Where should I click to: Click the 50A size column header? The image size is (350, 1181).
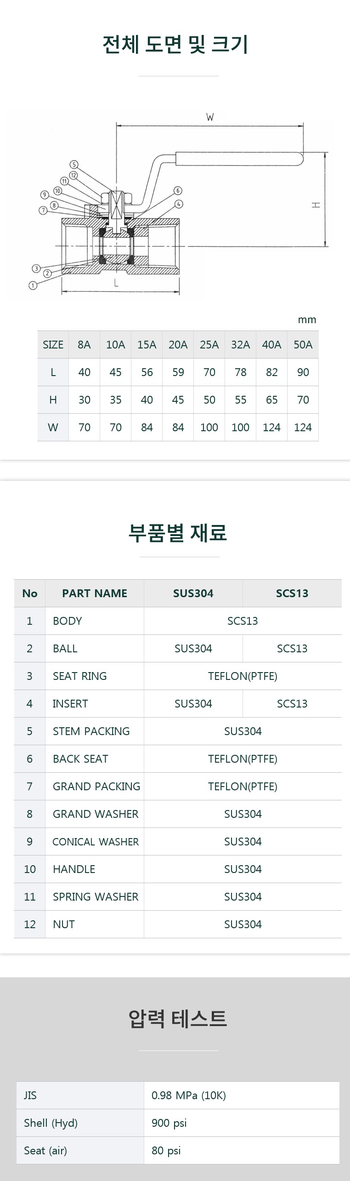[x=303, y=345]
